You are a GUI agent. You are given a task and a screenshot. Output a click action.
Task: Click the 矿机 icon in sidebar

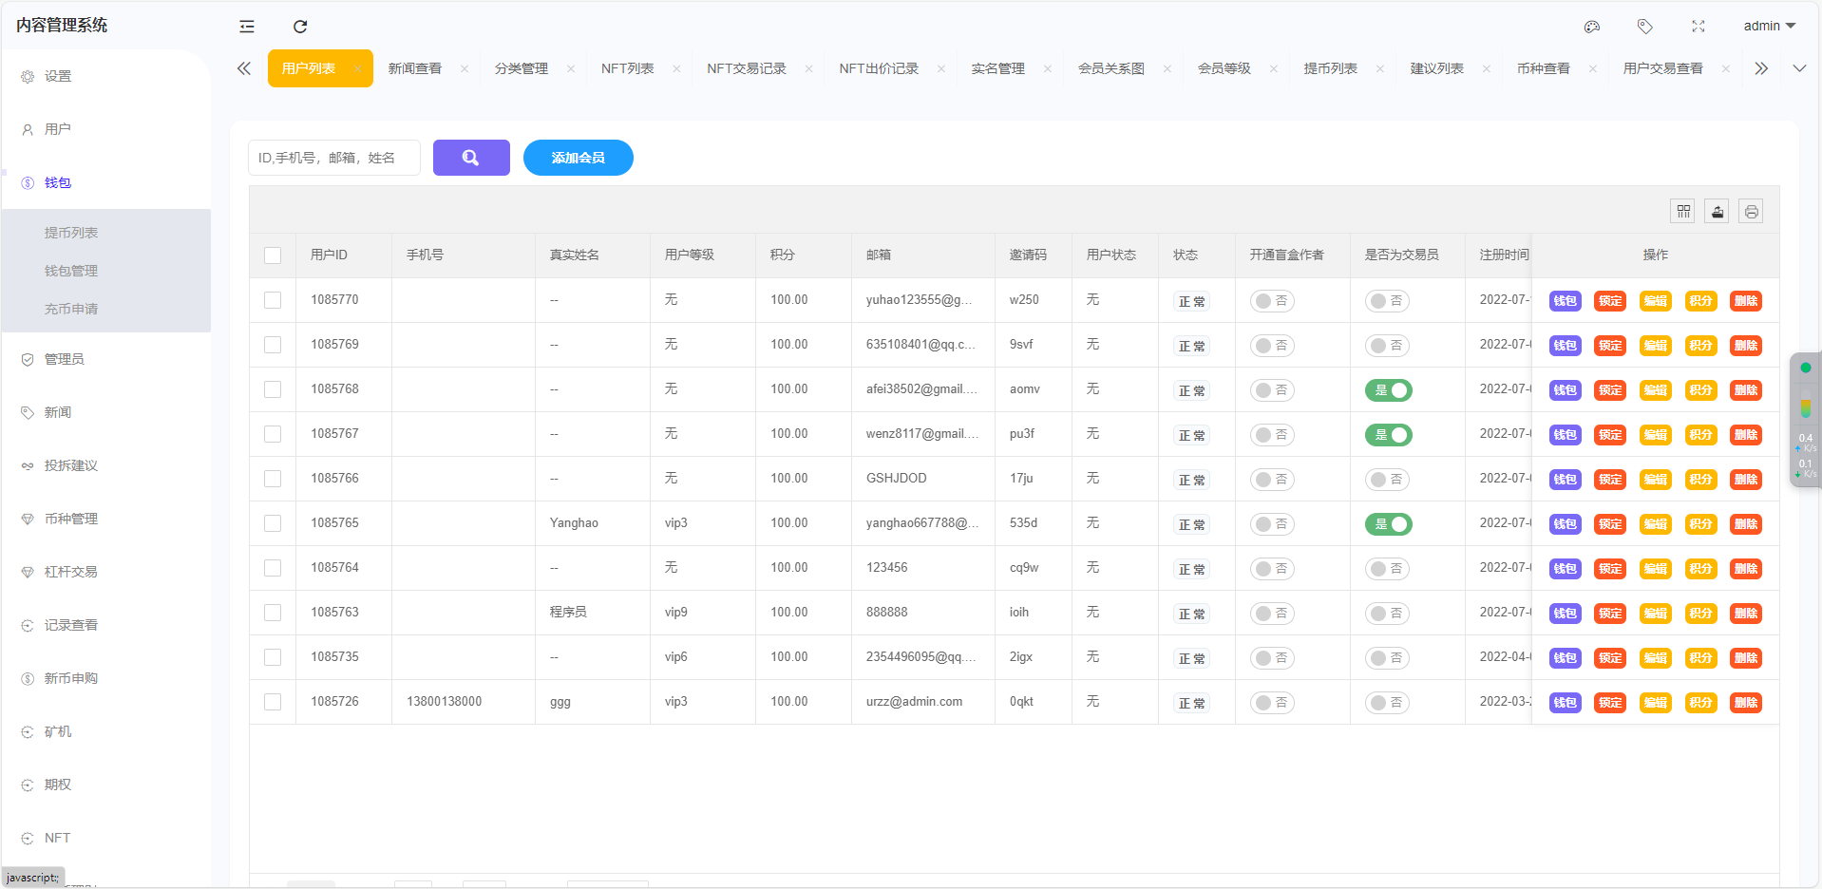(x=28, y=731)
